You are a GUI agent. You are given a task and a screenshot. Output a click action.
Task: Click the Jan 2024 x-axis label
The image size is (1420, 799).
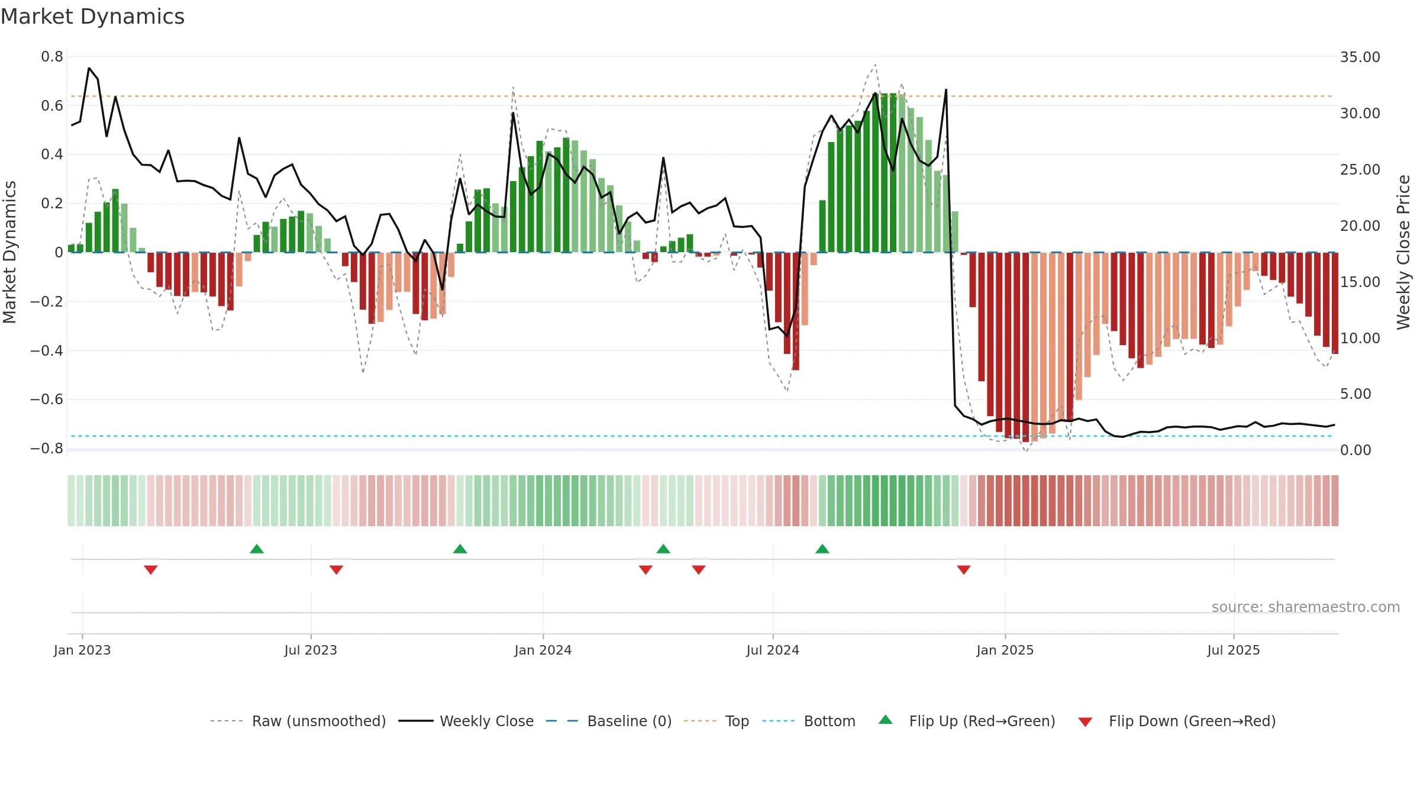click(x=543, y=650)
